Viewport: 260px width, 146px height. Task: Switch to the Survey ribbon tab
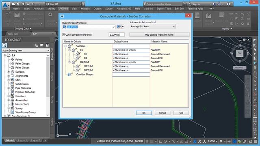point(109,9)
